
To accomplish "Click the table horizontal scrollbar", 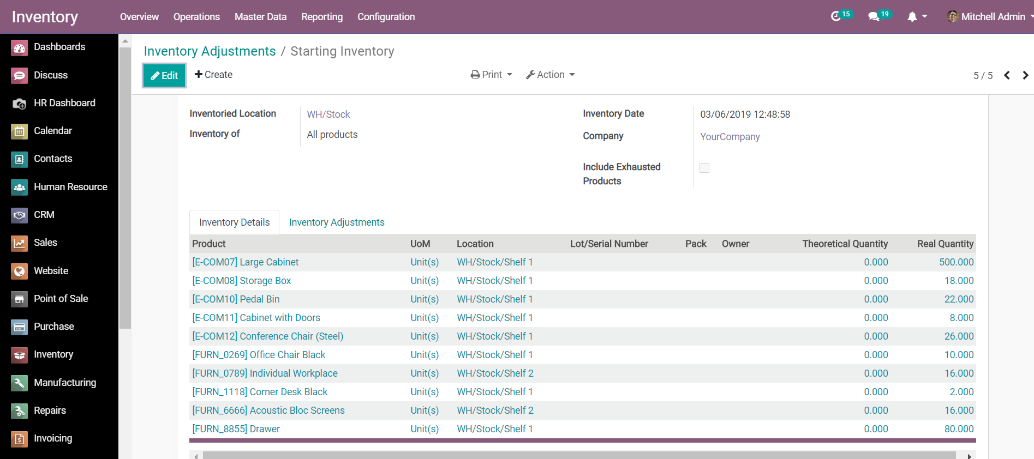I will [x=579, y=456].
